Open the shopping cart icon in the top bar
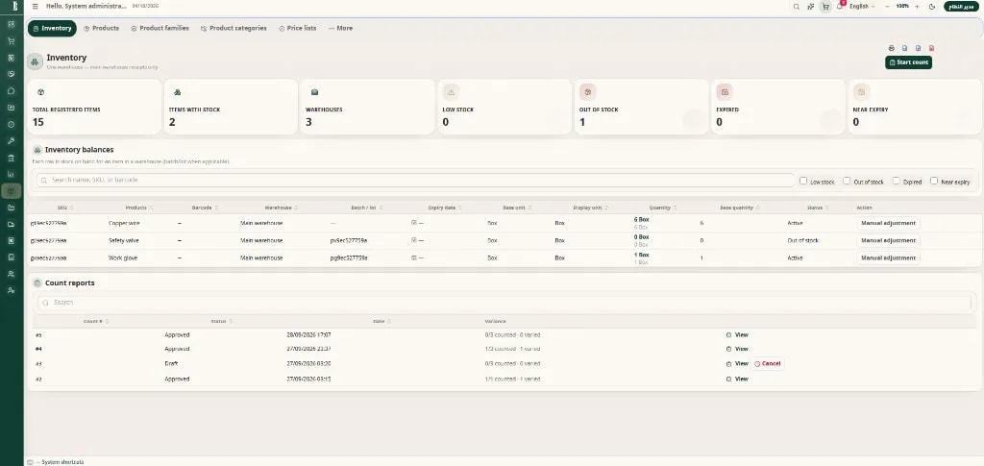984x466 pixels. [x=825, y=7]
